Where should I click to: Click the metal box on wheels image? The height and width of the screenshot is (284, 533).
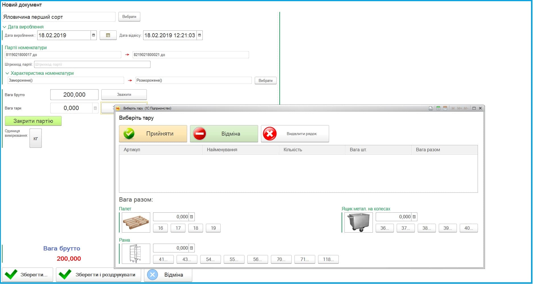358,222
